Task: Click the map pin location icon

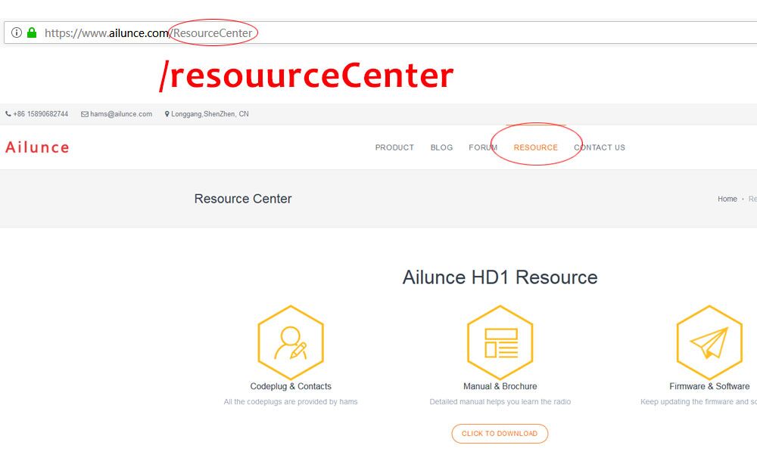Action: pyautogui.click(x=167, y=114)
